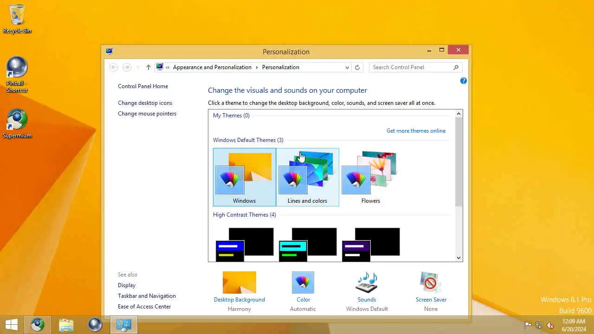The height and width of the screenshot is (334, 594).
Task: Select the Windows theme
Action: [x=245, y=177]
